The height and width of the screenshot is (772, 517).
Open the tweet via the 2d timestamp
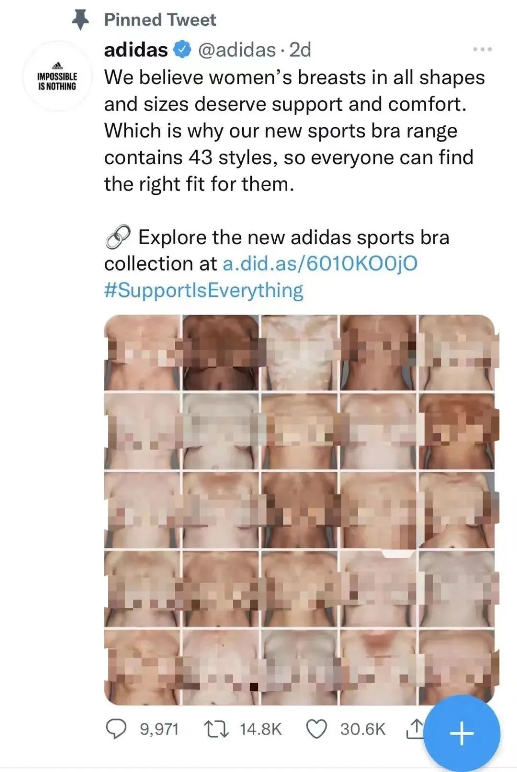[301, 50]
